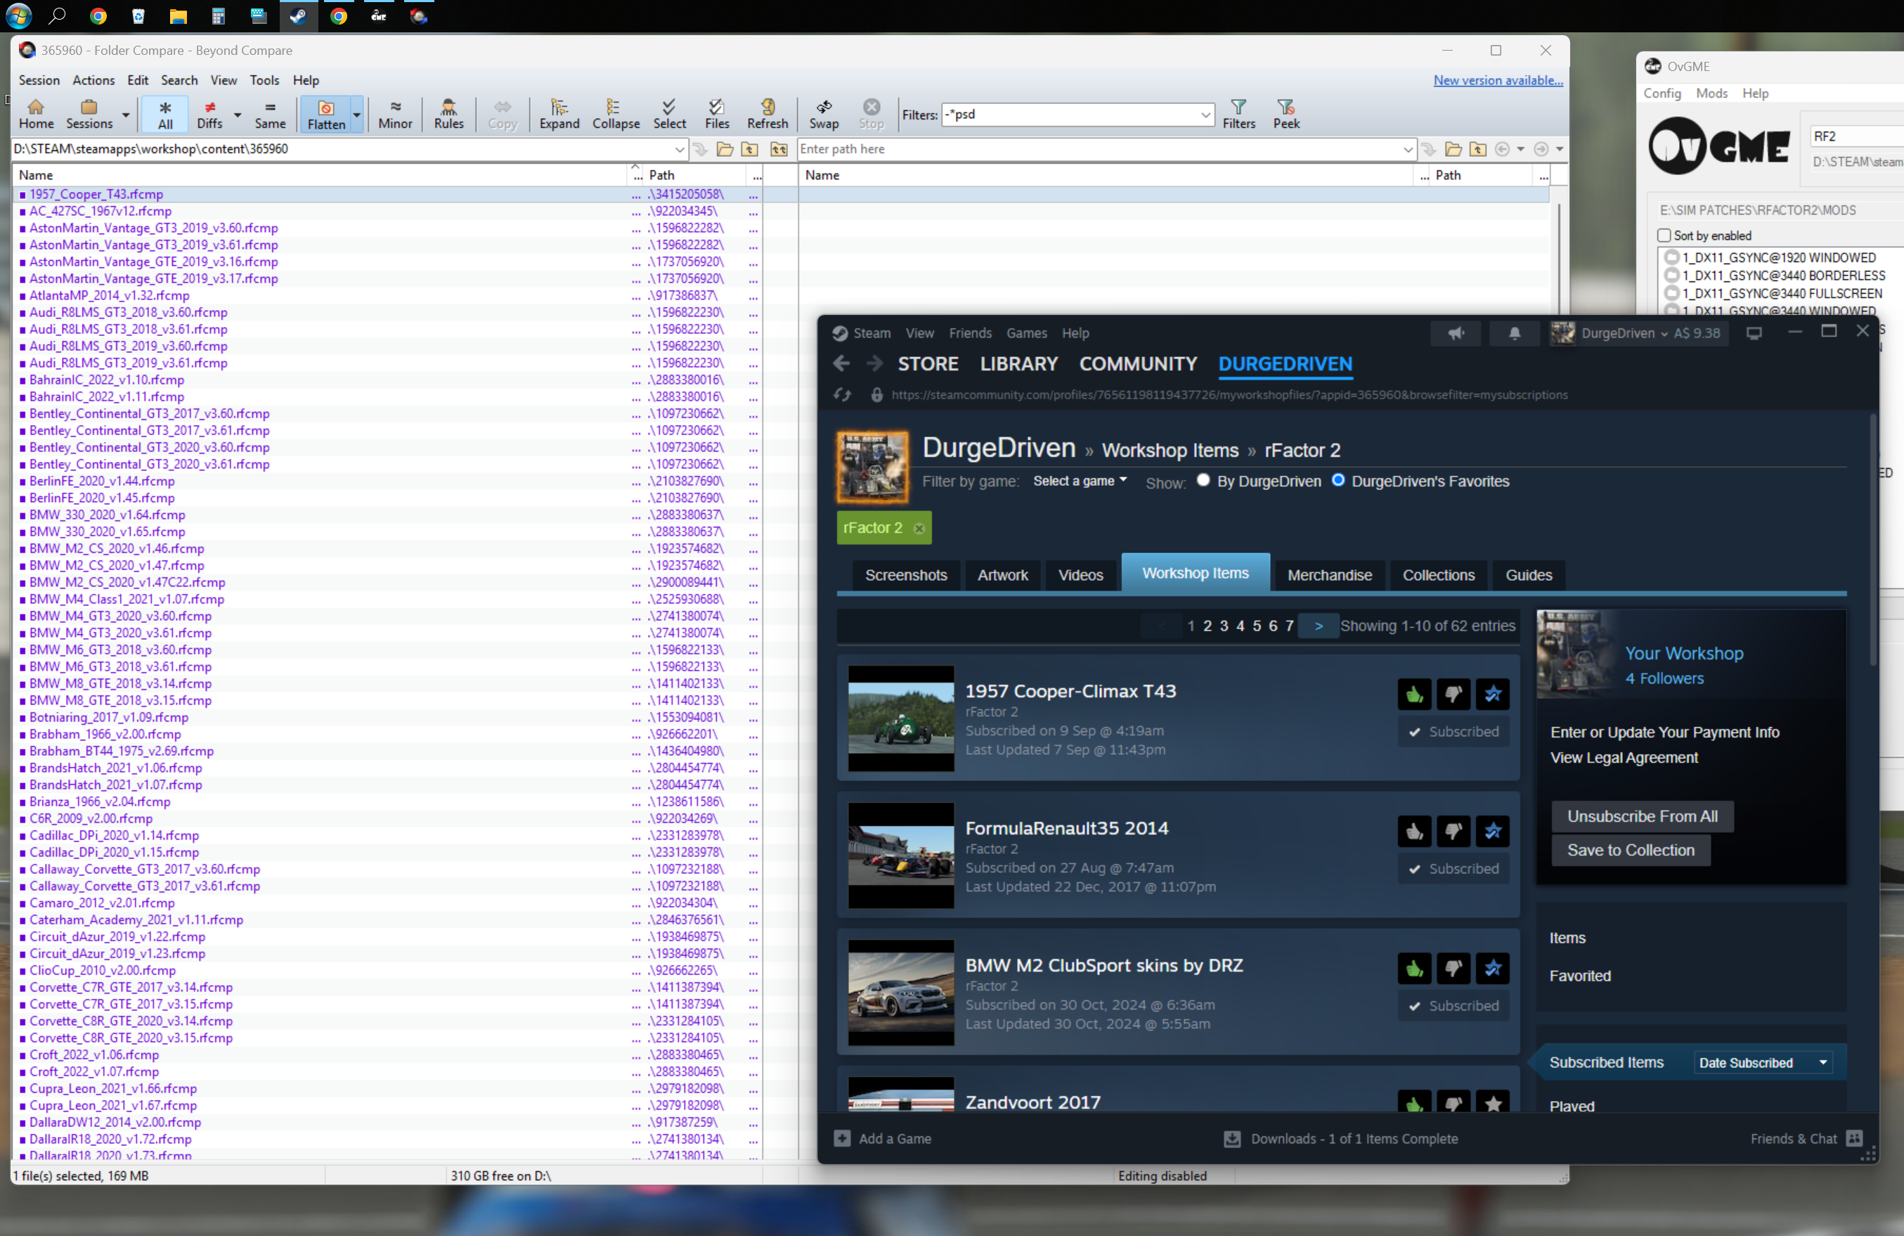Open Steam notifications bell icon
Image resolution: width=1904 pixels, height=1236 pixels.
[1514, 333]
